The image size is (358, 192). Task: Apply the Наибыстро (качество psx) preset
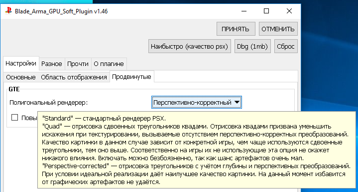point(190,47)
